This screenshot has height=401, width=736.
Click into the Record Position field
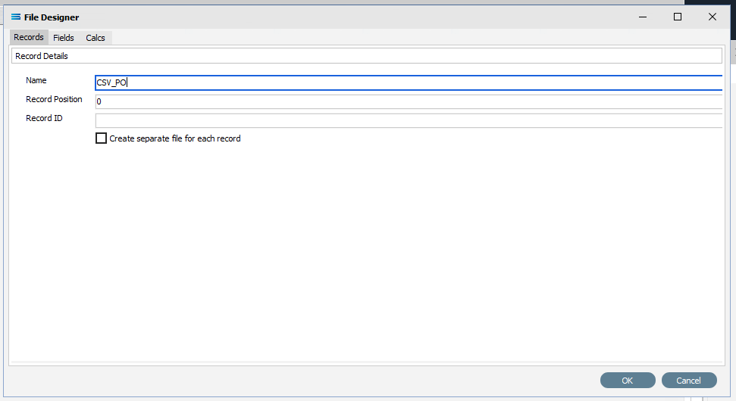[409, 101]
